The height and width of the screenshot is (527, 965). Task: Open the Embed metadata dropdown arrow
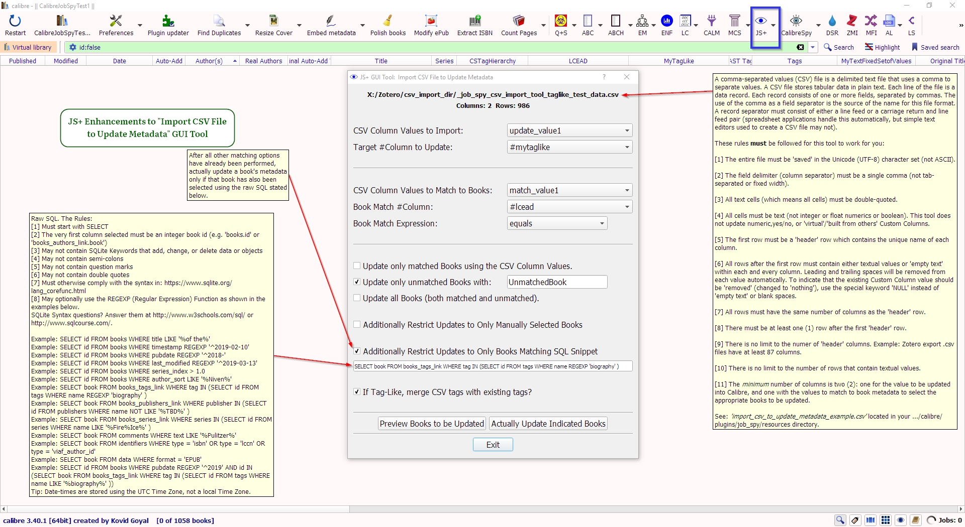click(x=362, y=25)
